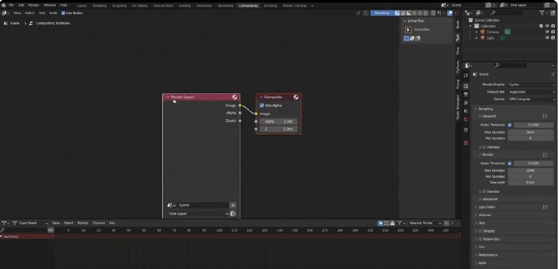
Task: Open the Output properties tab icon
Action: coord(465,95)
